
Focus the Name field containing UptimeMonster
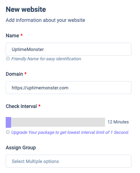[x=69, y=49]
